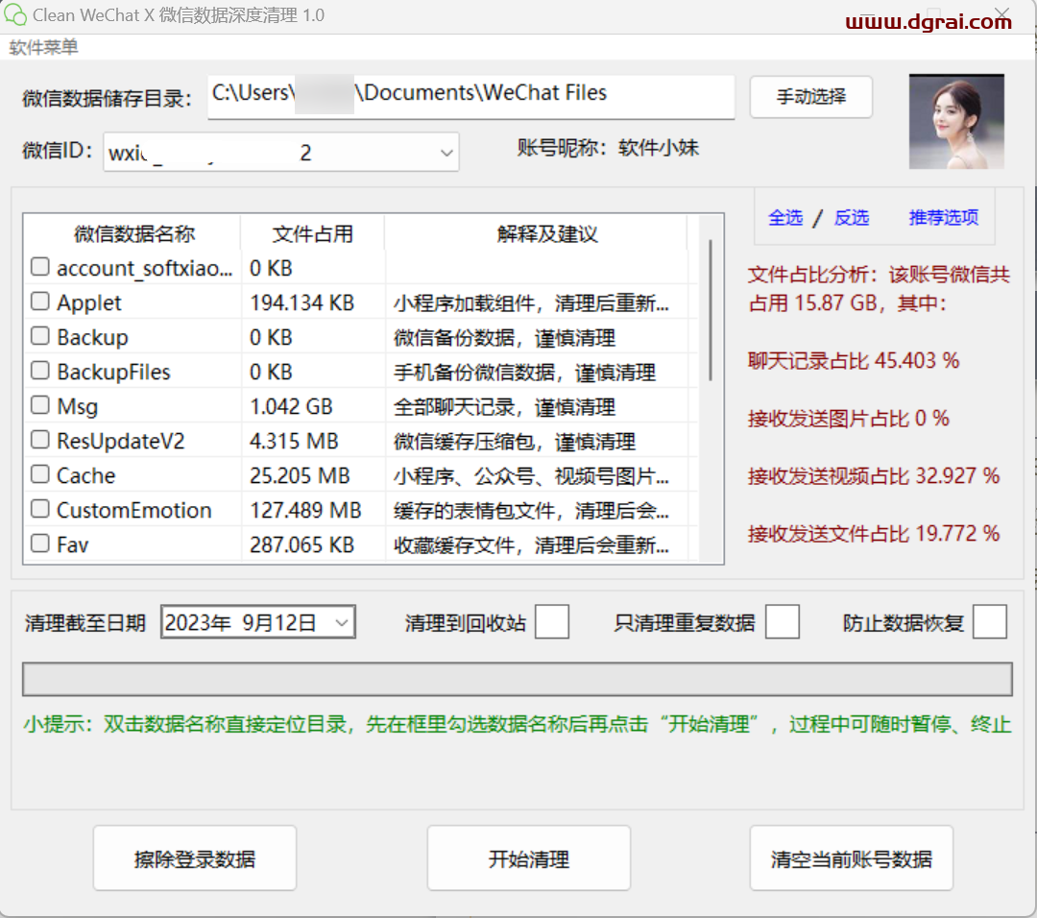Enable the Msg checkbox
This screenshot has width=1037, height=918.
[40, 405]
